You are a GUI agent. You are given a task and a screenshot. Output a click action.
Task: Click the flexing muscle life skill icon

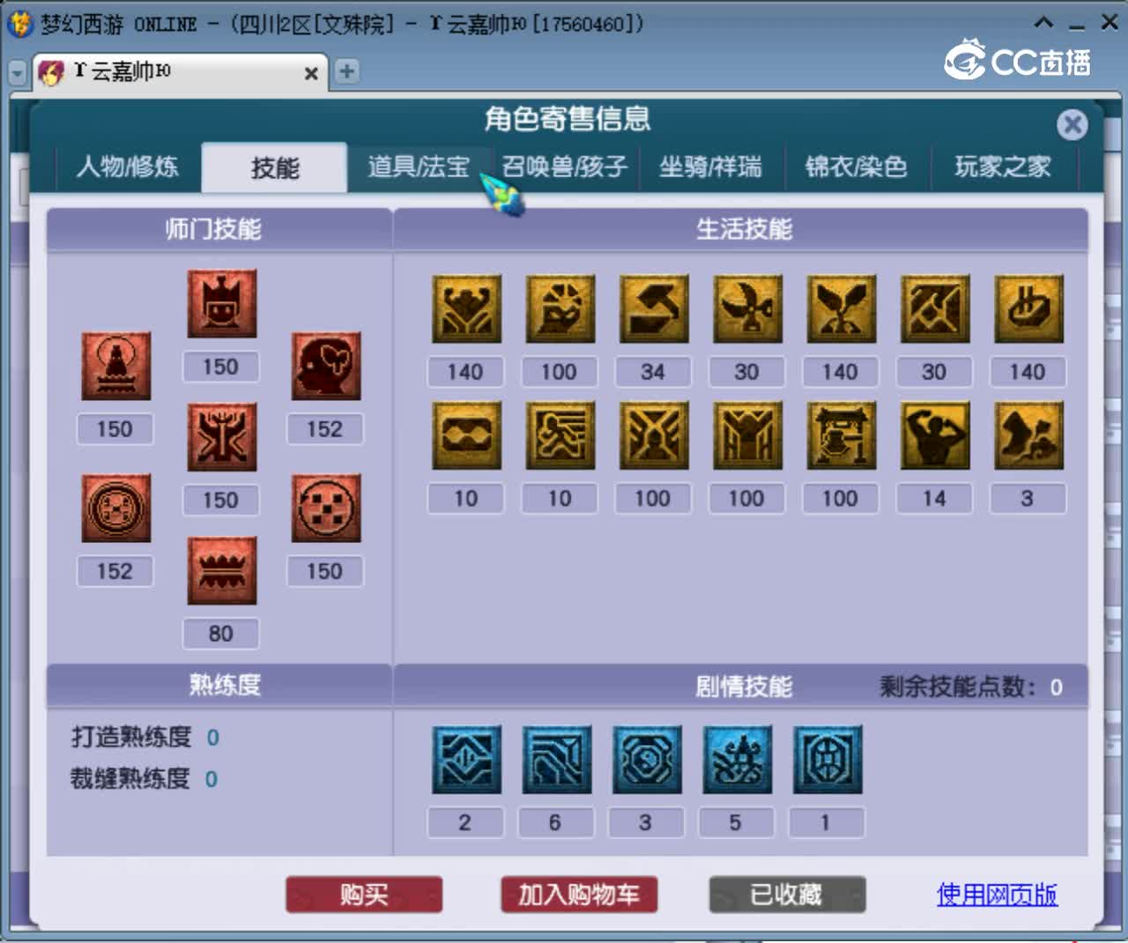[934, 435]
